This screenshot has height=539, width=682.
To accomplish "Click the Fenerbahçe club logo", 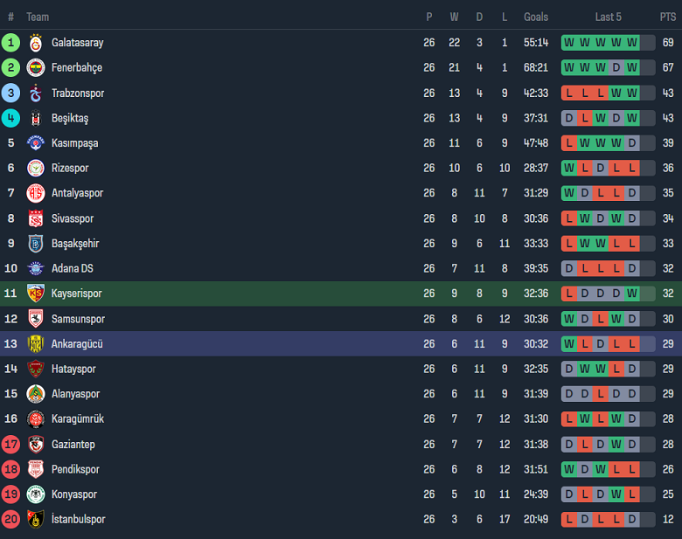I will click(36, 68).
